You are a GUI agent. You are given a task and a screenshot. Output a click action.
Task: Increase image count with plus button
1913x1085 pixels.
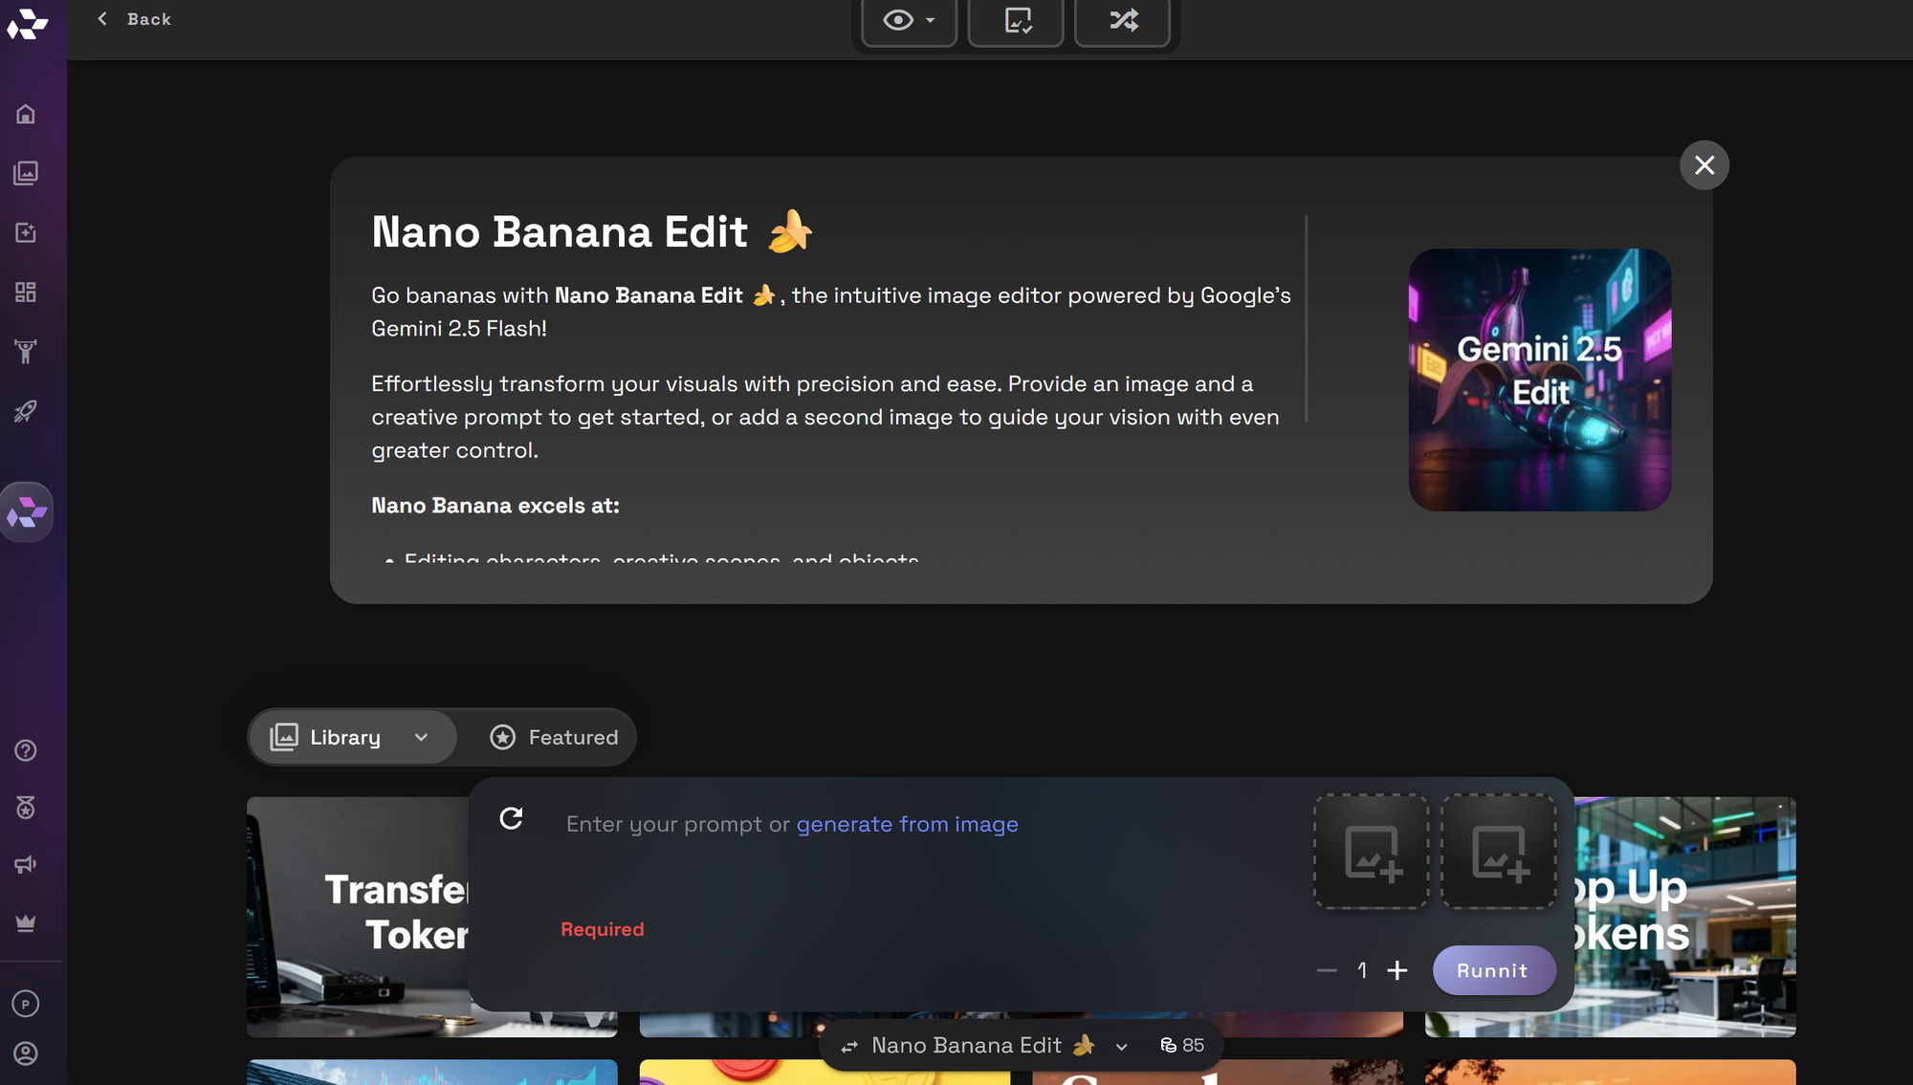(1397, 970)
